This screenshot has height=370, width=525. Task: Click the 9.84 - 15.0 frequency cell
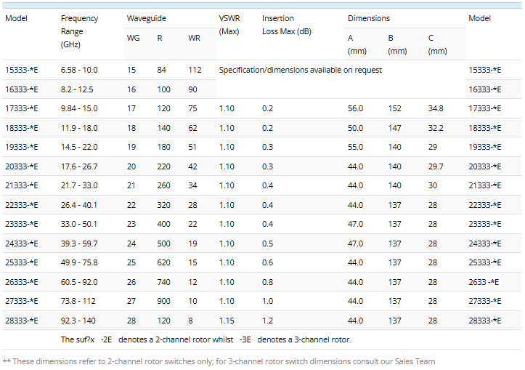(79, 108)
